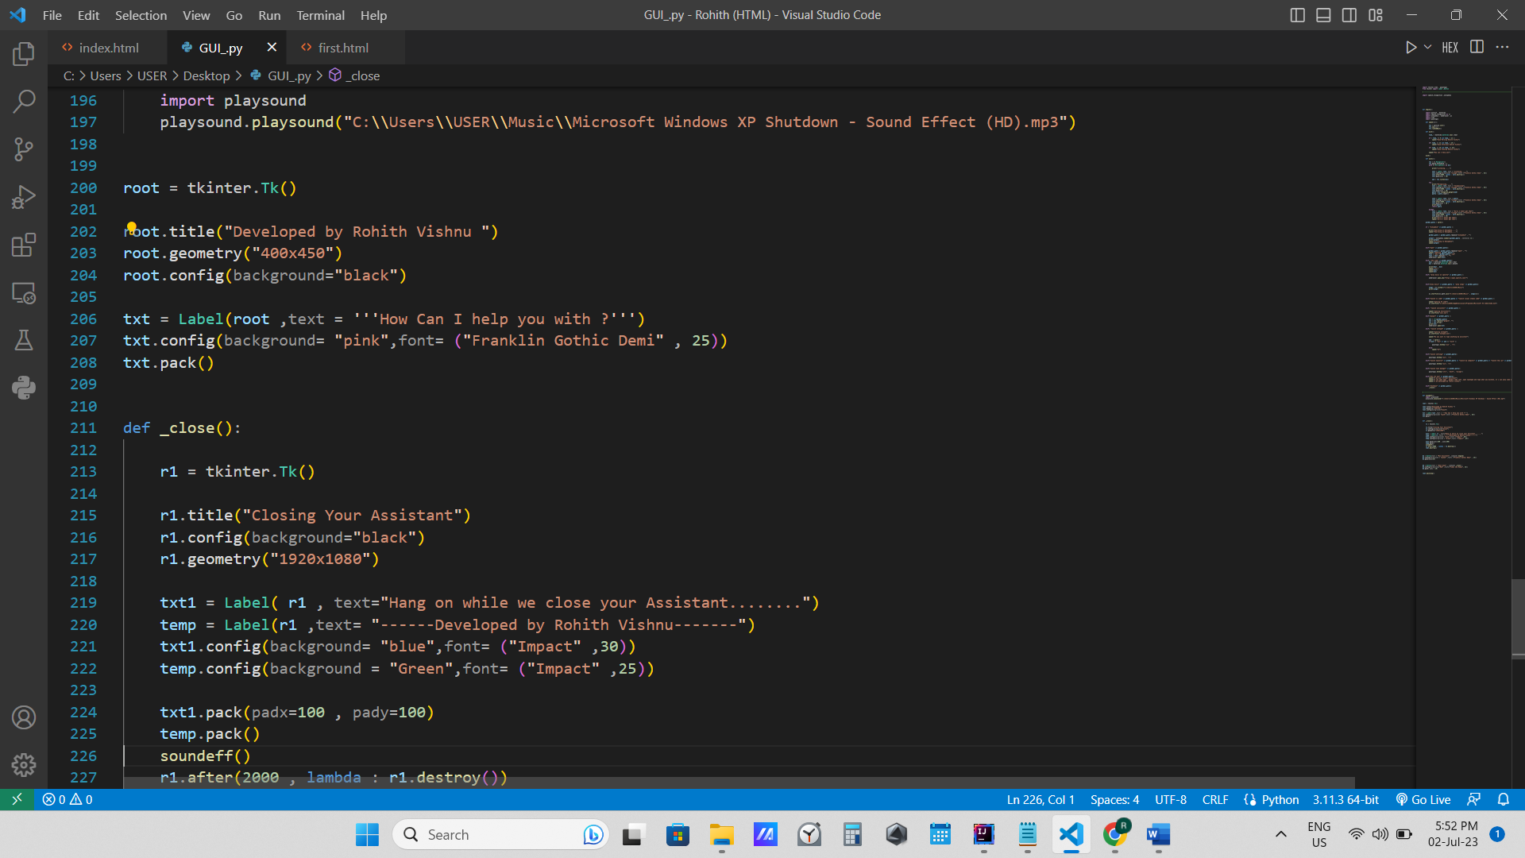Open the Python sidebar view

coord(24,388)
